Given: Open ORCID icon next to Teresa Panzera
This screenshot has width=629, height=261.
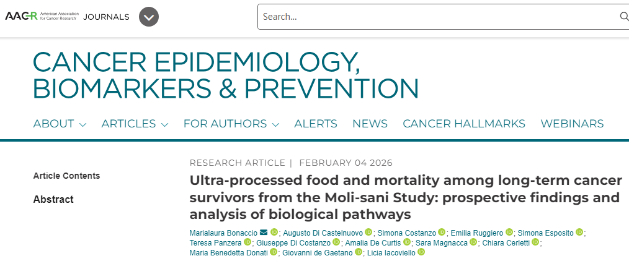Looking at the screenshot, I should click(248, 242).
